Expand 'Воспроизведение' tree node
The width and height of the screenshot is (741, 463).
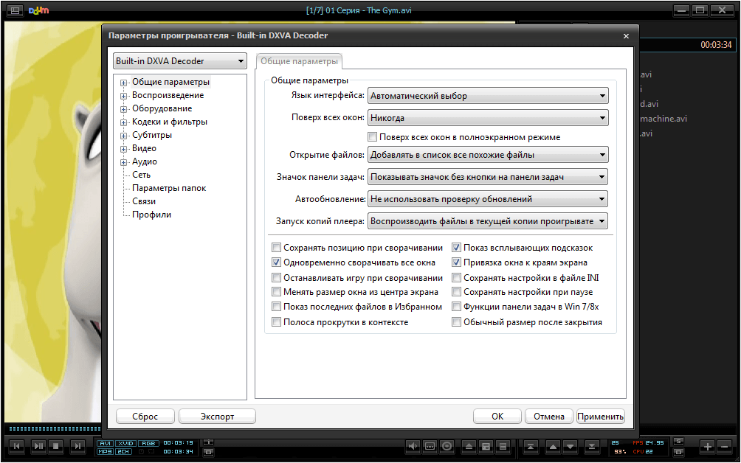tap(124, 96)
